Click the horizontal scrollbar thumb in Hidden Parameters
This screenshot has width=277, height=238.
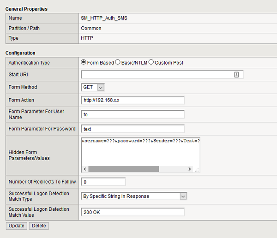pos(123,169)
